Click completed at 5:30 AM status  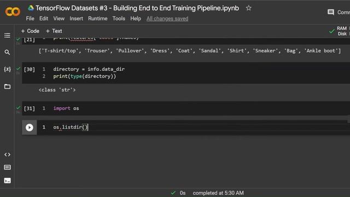(218, 193)
